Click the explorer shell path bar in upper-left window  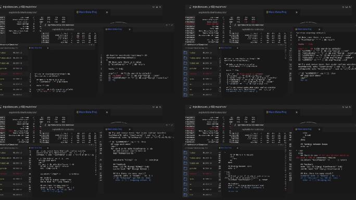coord(23,12)
